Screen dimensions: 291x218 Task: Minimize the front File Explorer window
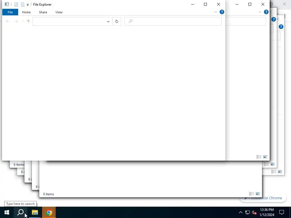pyautogui.click(x=193, y=4)
